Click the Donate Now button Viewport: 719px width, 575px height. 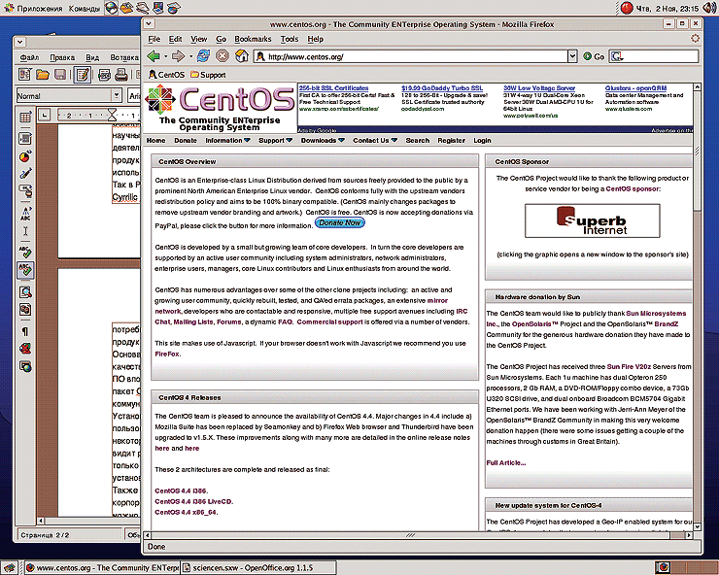tap(340, 222)
